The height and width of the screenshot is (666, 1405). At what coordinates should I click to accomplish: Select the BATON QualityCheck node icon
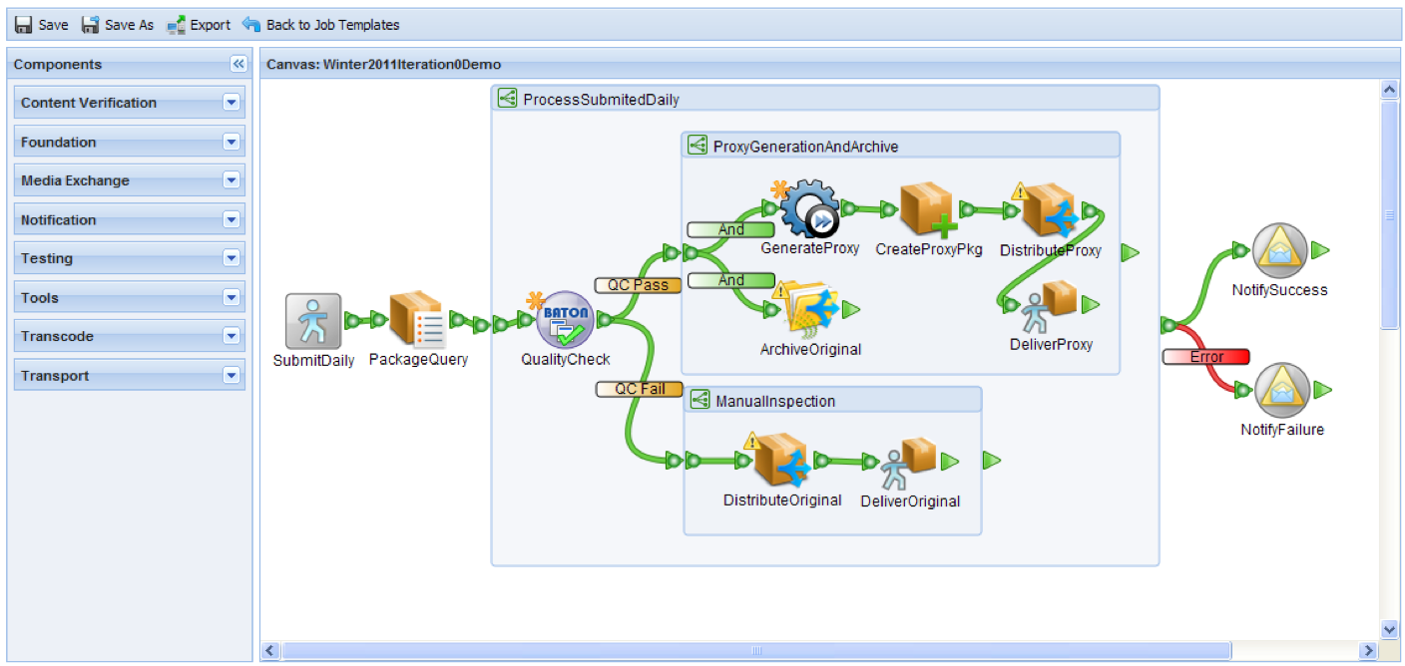(x=565, y=317)
